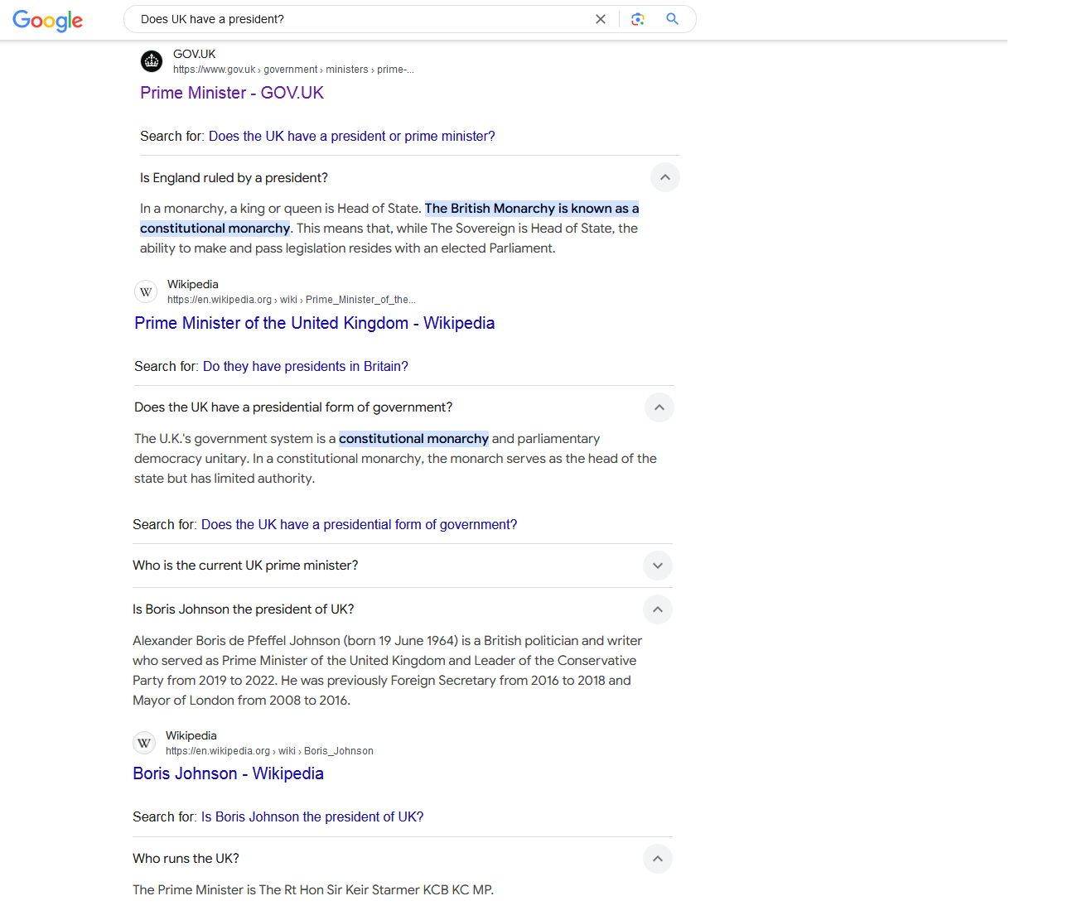Search for 'Do they have presidents in Britain?'
This screenshot has height=920, width=1082.
[305, 366]
